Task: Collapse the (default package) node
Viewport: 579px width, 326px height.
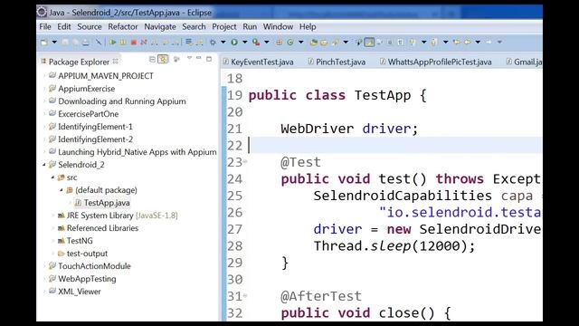Action: point(62,190)
